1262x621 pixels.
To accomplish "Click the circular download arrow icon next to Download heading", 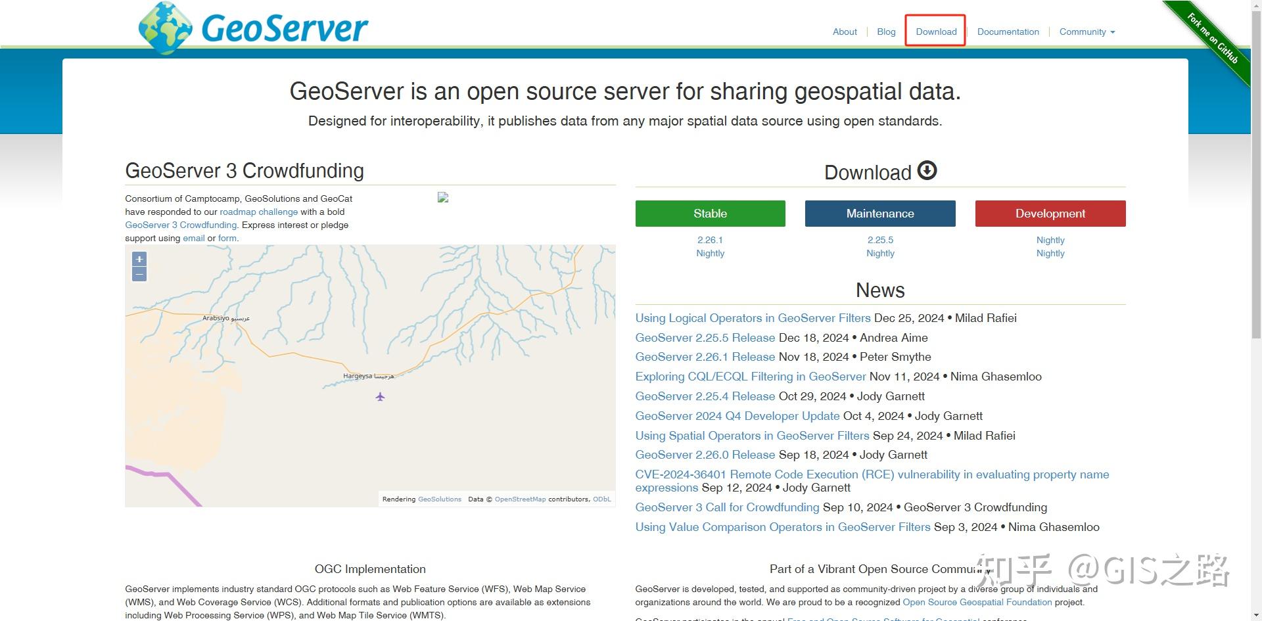I will pos(927,170).
